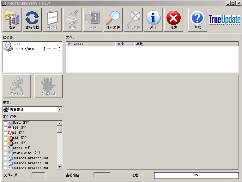Check the Word 文档 file type
This screenshot has width=242, height=182.
pos(5,123)
